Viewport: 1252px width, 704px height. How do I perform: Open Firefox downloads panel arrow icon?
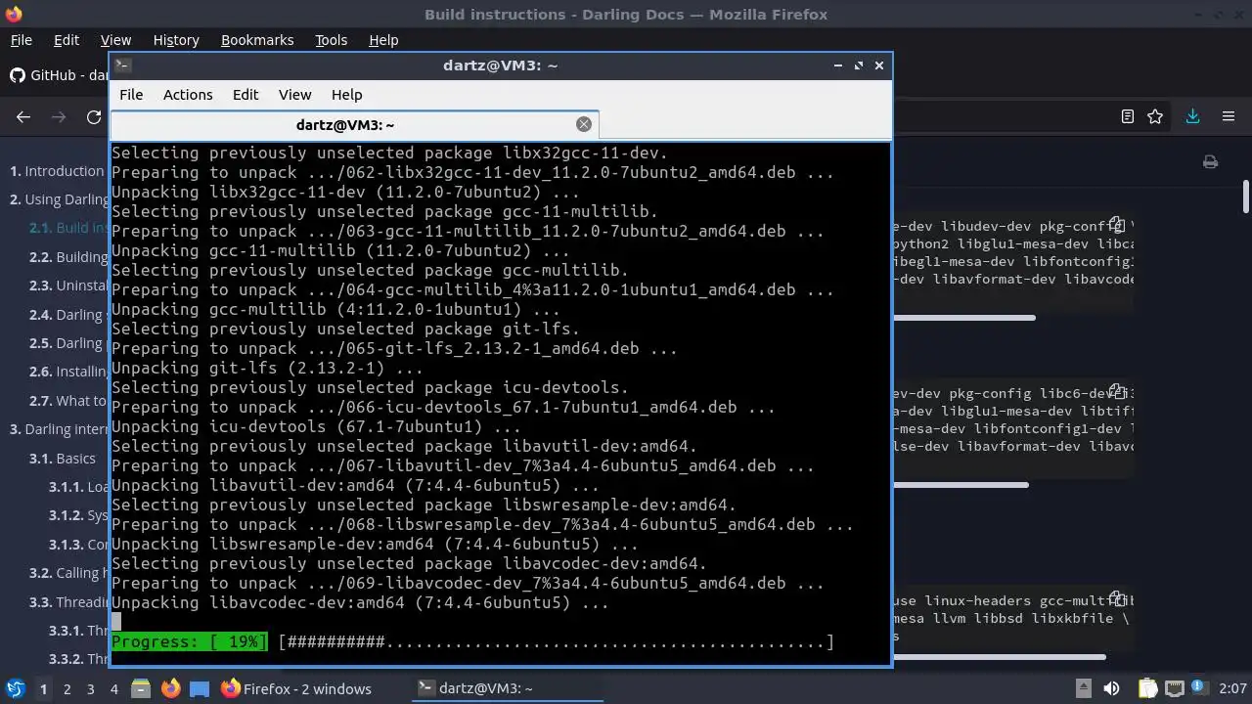click(x=1192, y=116)
